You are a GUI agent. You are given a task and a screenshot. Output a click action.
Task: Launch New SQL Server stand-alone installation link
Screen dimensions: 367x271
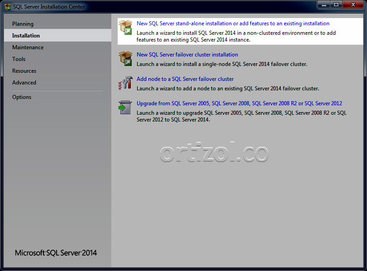point(233,23)
